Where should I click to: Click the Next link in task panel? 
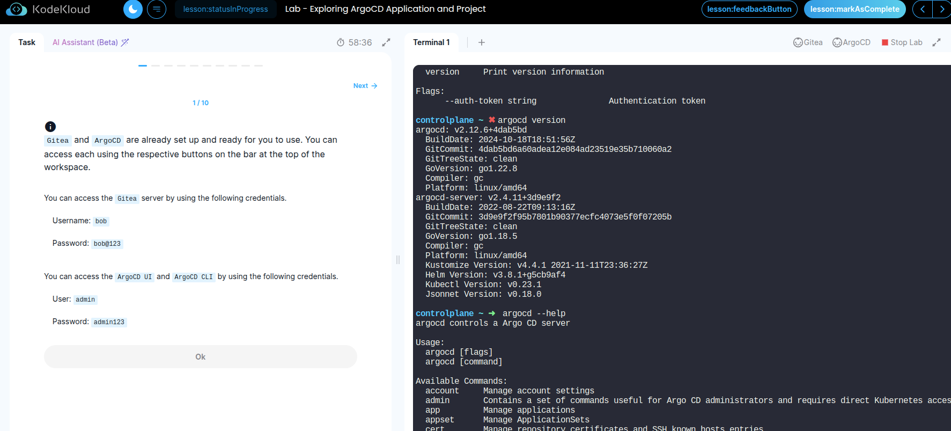pos(365,86)
